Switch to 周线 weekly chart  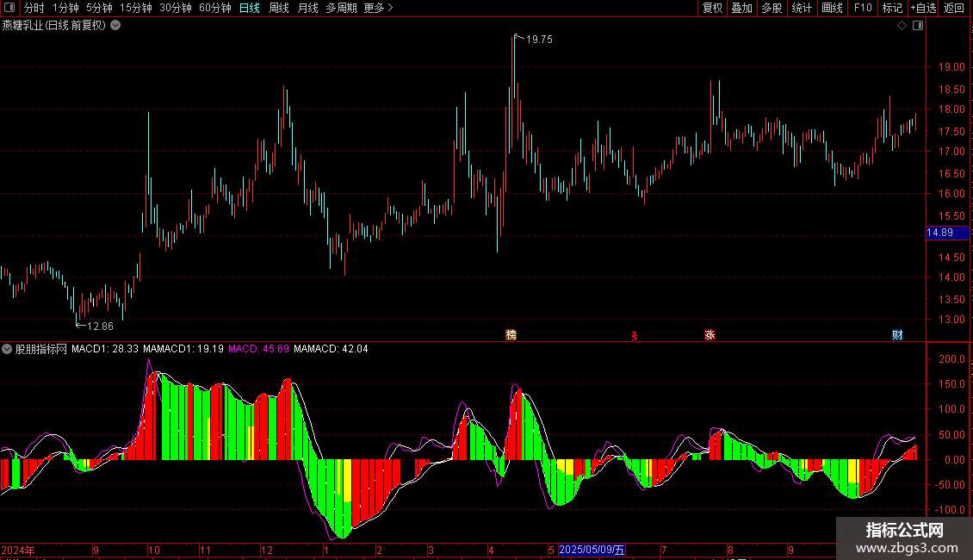coord(279,8)
